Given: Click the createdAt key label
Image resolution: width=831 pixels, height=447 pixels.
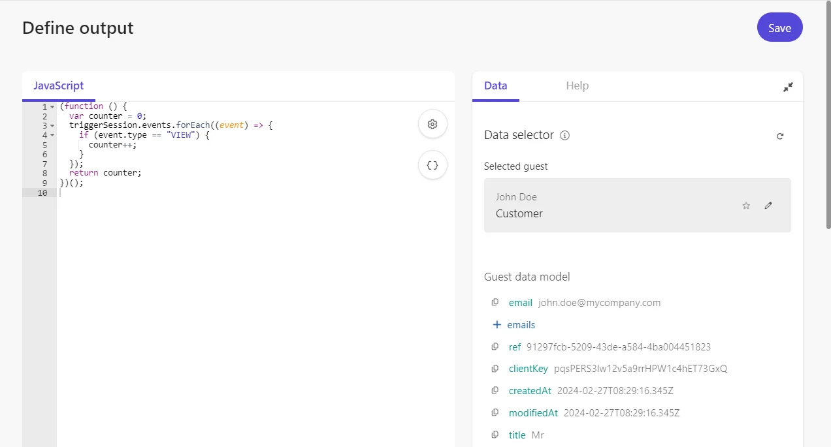Looking at the screenshot, I should coord(530,391).
